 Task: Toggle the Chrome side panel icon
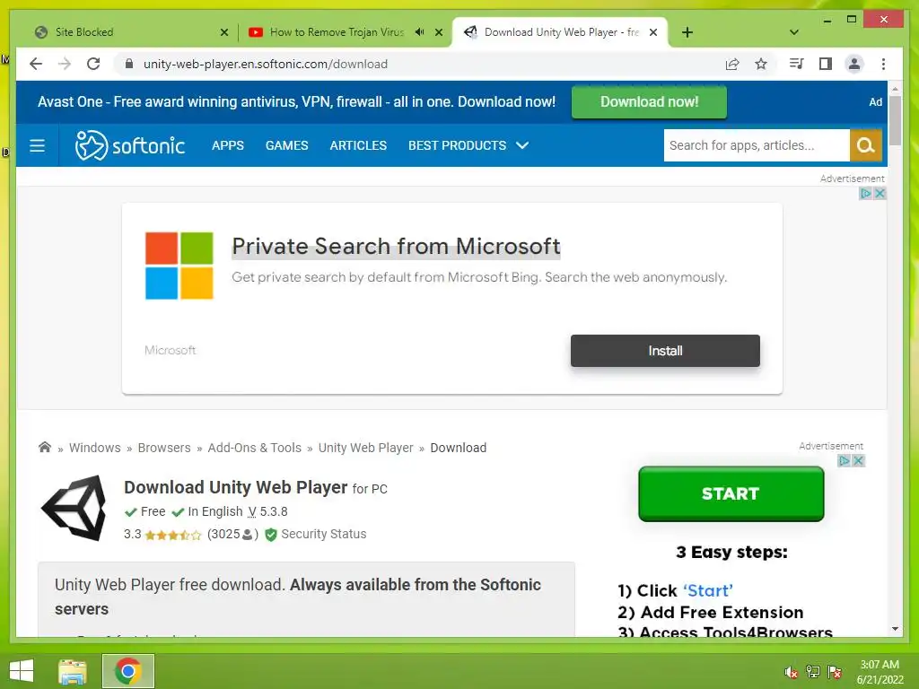click(x=826, y=64)
